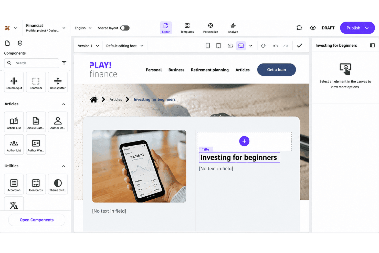The height and width of the screenshot is (253, 379).
Task: Open the Templates tab
Action: coord(187,28)
